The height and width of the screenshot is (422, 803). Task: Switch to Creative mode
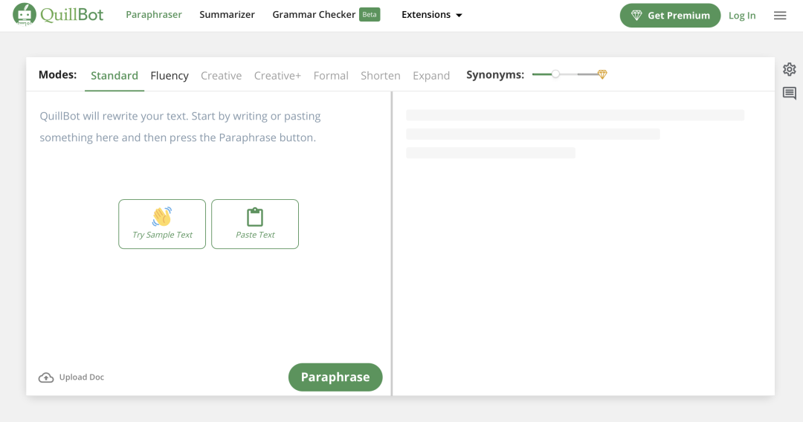(x=222, y=76)
